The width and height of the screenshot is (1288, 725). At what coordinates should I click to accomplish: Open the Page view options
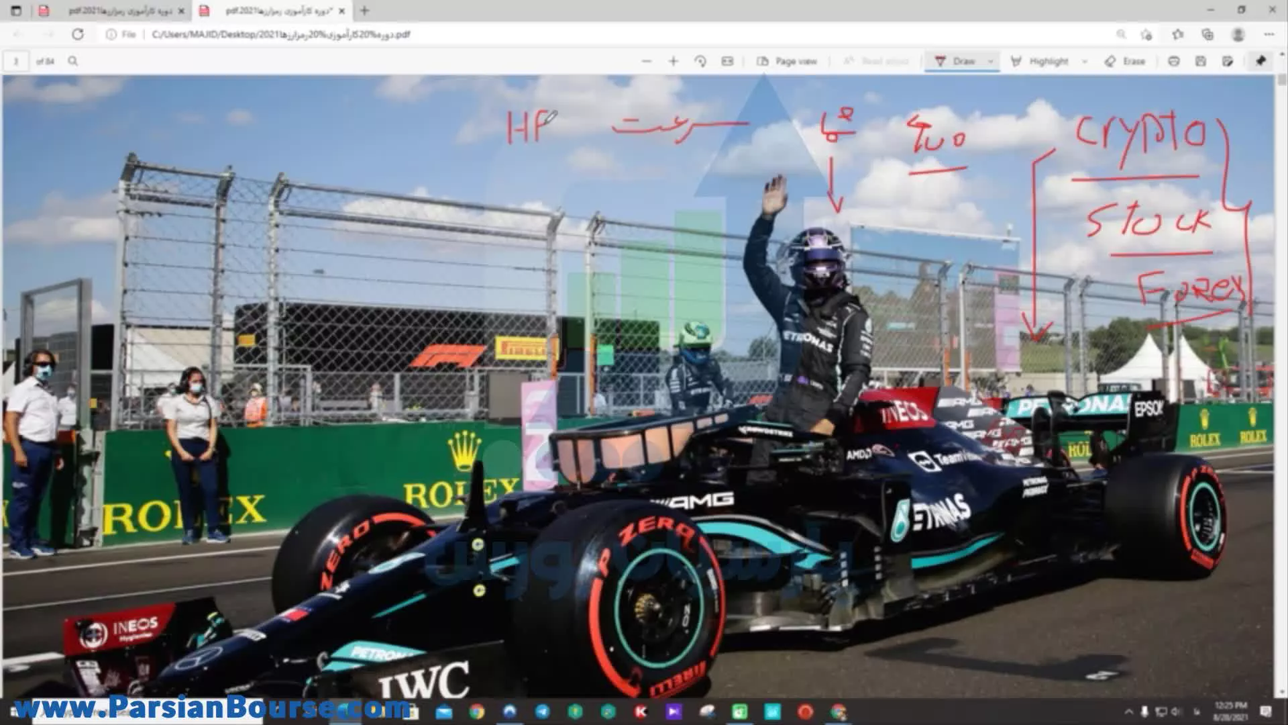(x=787, y=61)
